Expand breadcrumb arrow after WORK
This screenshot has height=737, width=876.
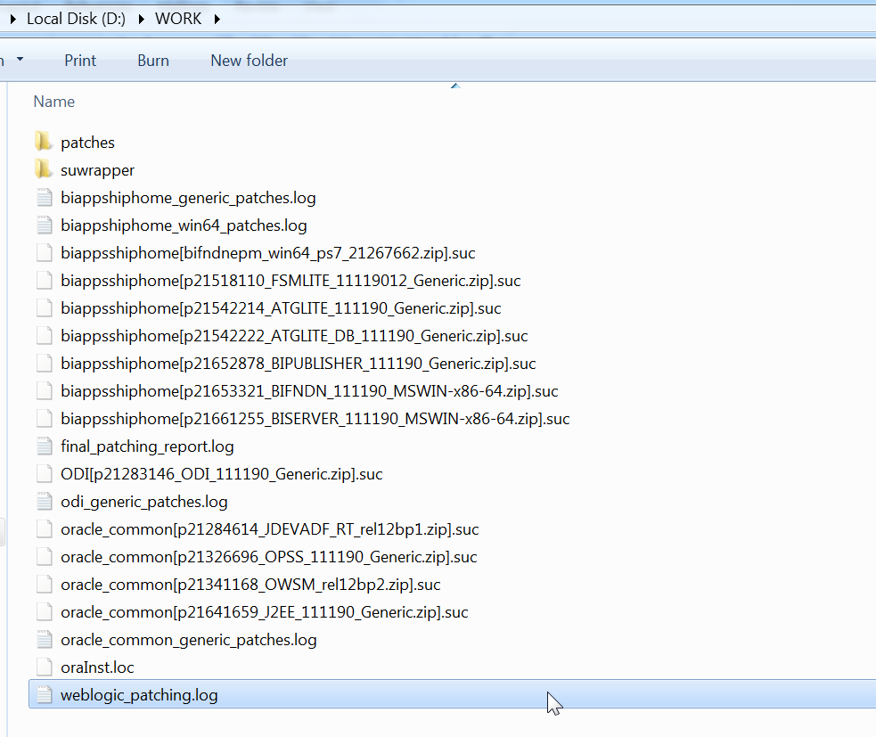pyautogui.click(x=217, y=19)
